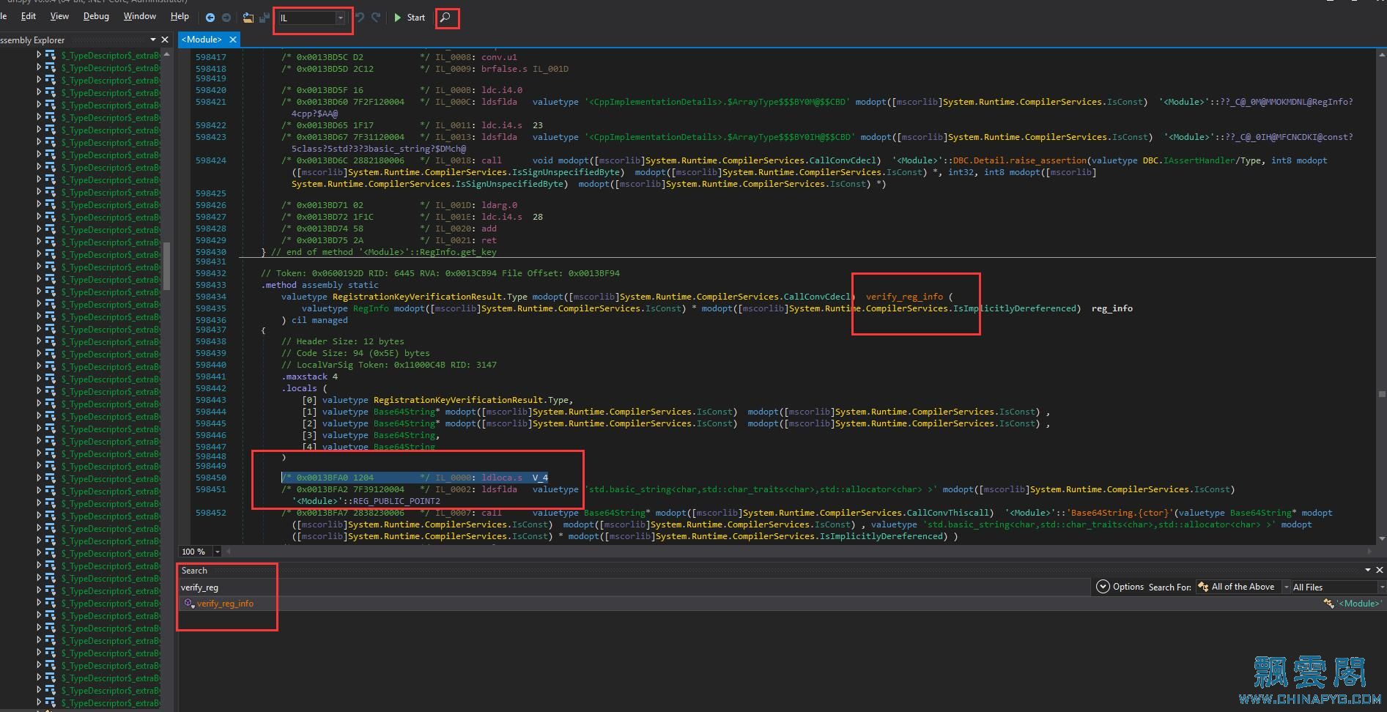Image resolution: width=1387 pixels, height=712 pixels.
Task: Close the <Module> tab
Action: tap(233, 40)
